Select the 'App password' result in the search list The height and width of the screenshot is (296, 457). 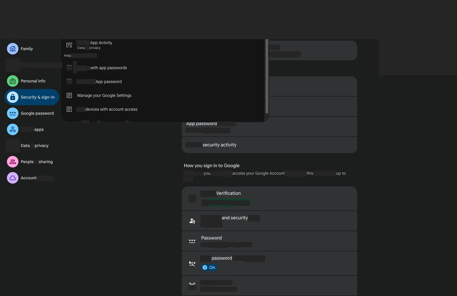click(163, 82)
